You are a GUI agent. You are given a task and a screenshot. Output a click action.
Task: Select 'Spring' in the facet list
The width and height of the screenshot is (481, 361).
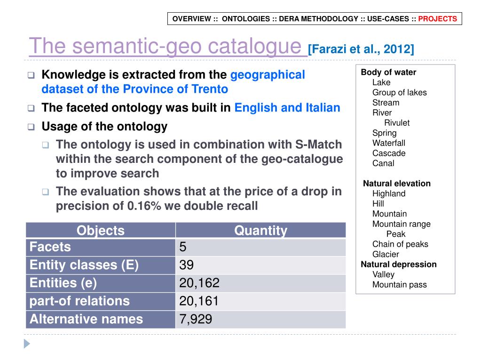tap(384, 133)
